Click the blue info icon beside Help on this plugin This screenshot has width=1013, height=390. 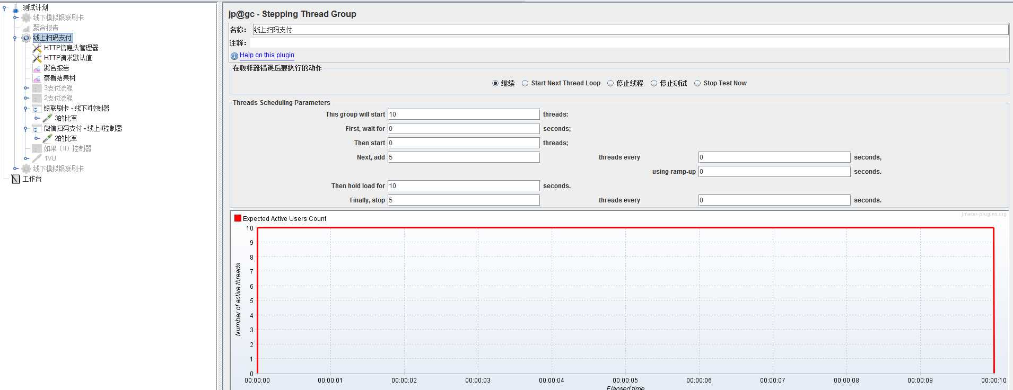tap(234, 56)
